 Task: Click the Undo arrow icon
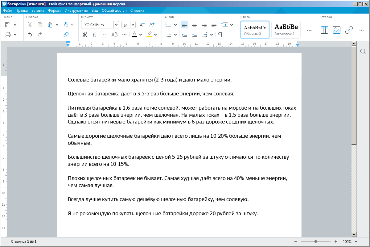click(x=30, y=34)
